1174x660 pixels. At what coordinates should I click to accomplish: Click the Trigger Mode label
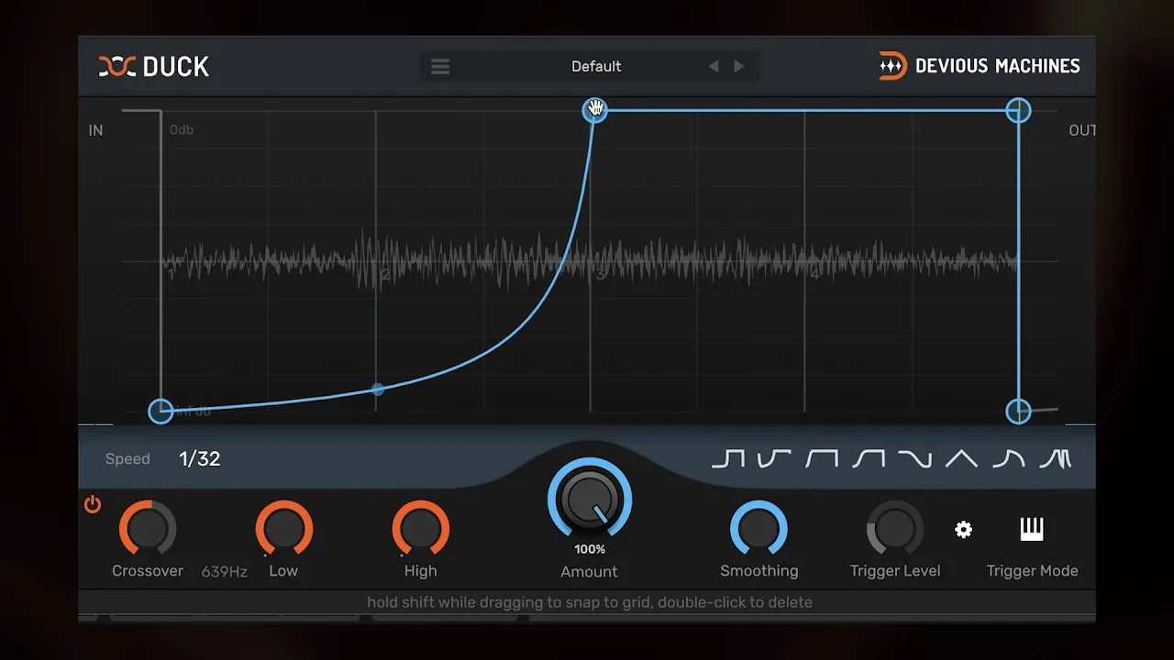[x=1032, y=571]
